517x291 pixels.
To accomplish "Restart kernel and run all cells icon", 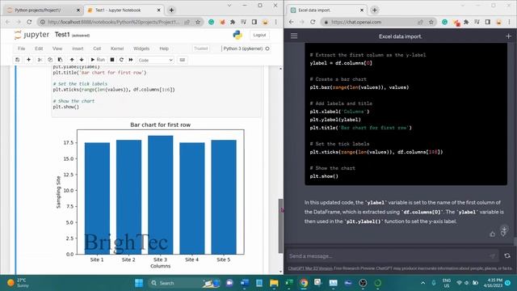I will tap(131, 60).
